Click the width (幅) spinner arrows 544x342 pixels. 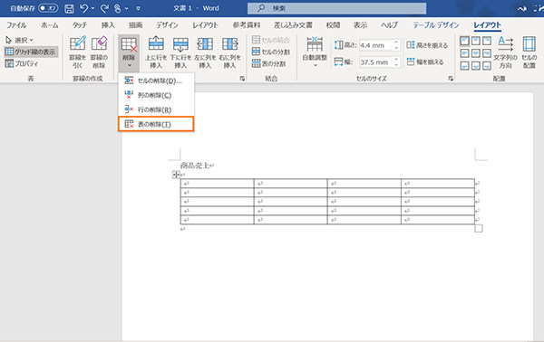pyautogui.click(x=396, y=62)
